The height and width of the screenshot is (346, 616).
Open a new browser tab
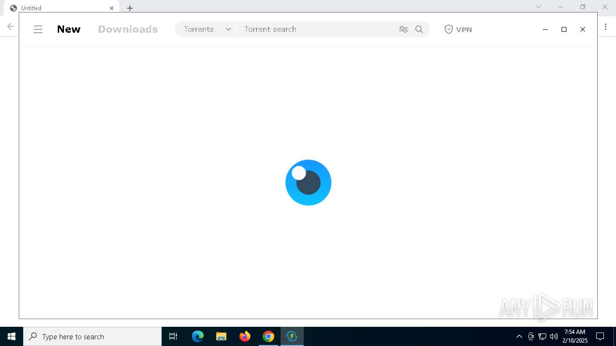point(130,8)
